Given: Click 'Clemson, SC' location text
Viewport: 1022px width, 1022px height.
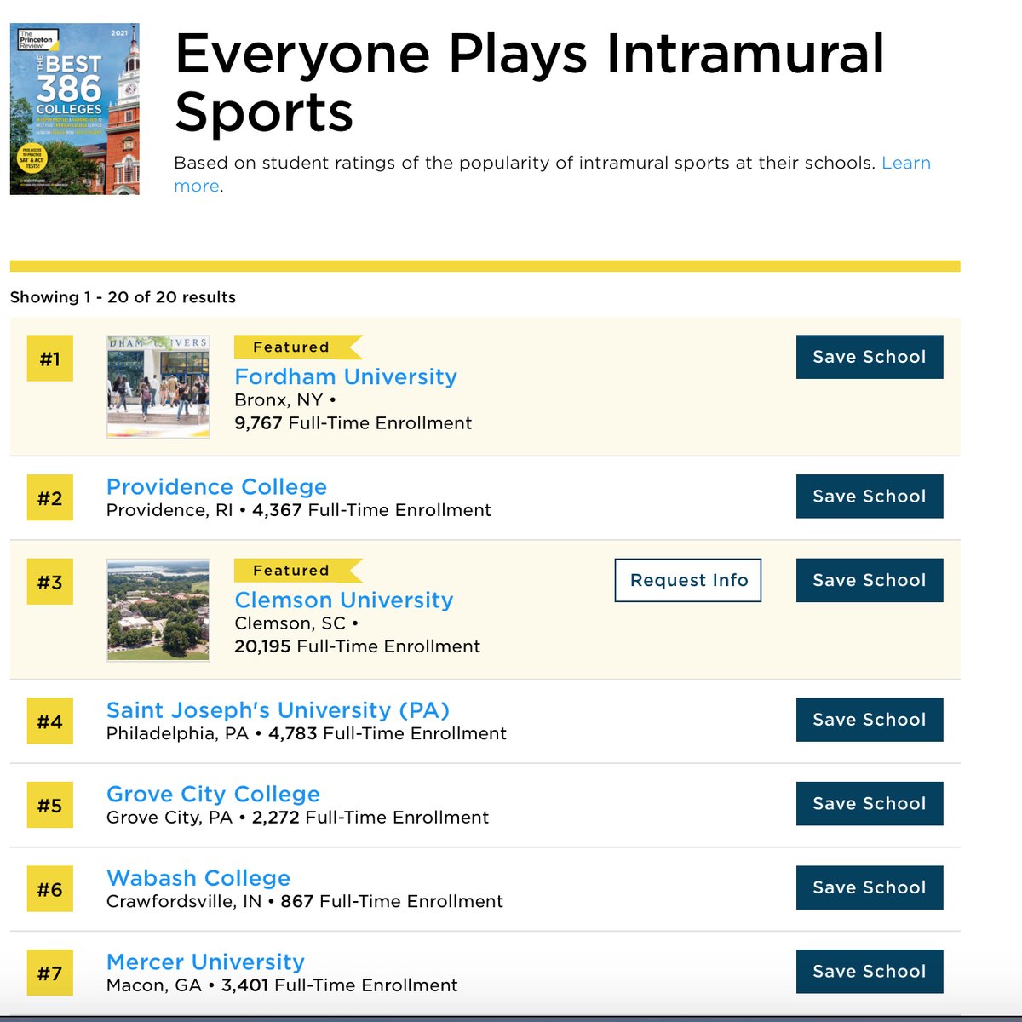Looking at the screenshot, I should [x=290, y=623].
